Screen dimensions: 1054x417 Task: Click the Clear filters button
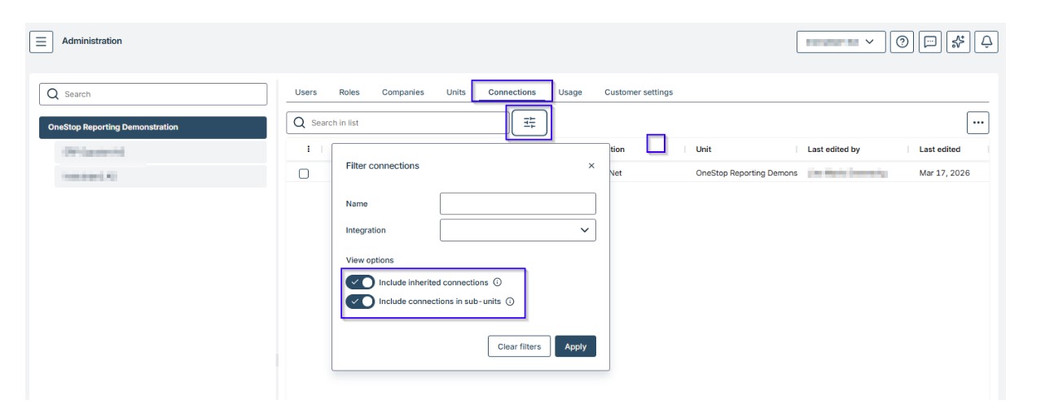pyautogui.click(x=519, y=346)
